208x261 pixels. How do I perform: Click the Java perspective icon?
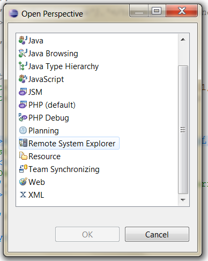coord(23,40)
